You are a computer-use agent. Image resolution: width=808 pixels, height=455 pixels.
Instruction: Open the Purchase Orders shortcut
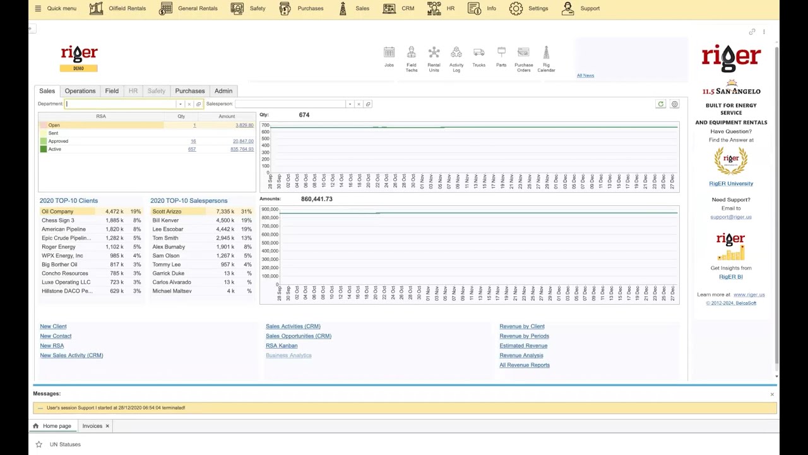[523, 59]
